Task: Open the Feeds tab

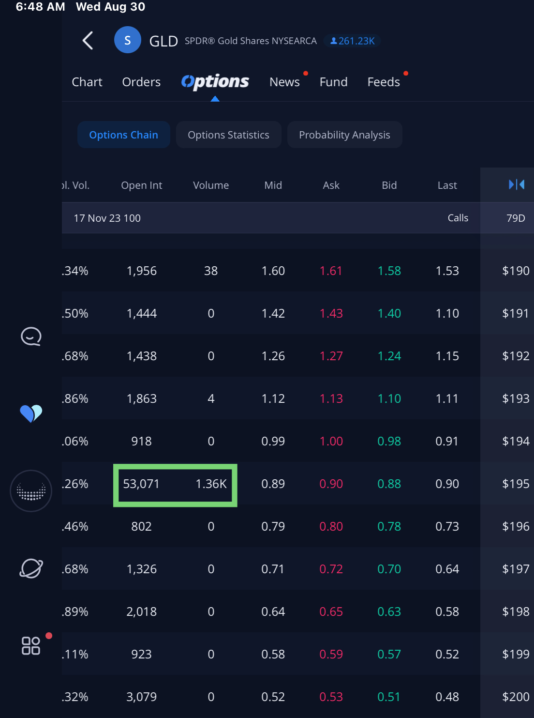Action: pyautogui.click(x=384, y=82)
